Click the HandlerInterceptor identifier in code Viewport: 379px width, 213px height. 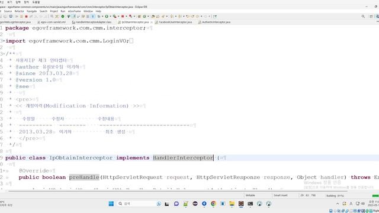tap(183, 158)
